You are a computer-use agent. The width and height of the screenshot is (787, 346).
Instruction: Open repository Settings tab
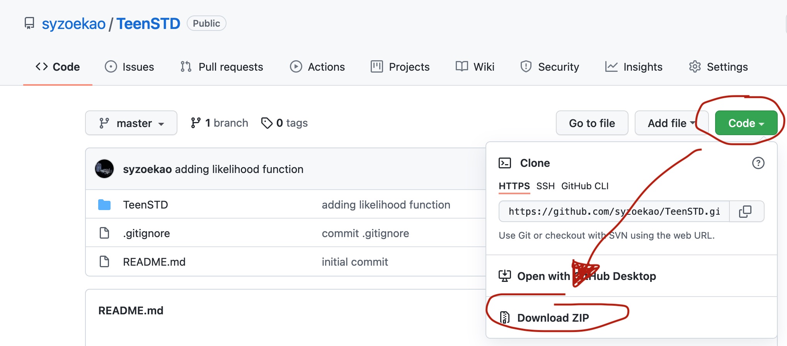[x=718, y=67]
